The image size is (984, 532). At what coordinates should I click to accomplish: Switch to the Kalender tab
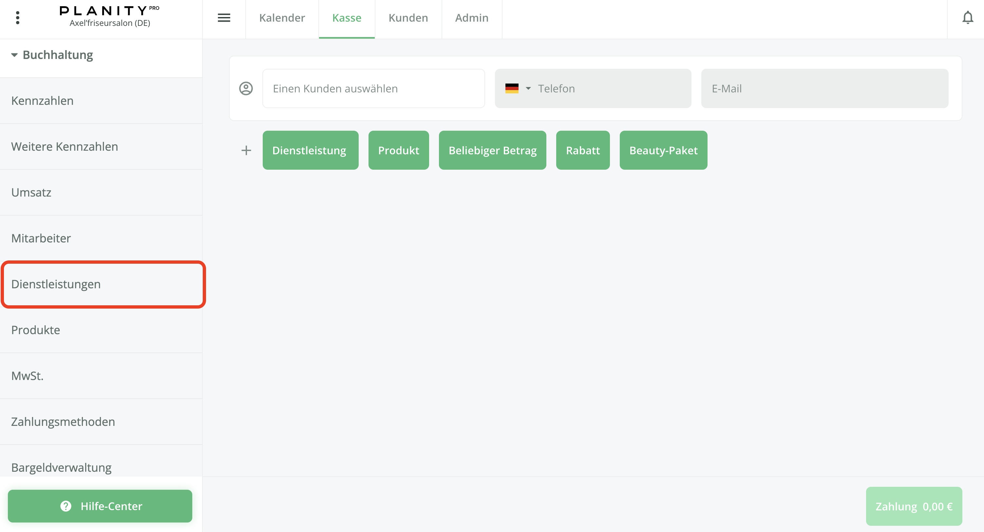click(282, 18)
